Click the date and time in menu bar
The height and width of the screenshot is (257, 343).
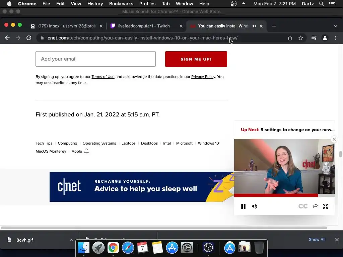pyautogui.click(x=275, y=4)
